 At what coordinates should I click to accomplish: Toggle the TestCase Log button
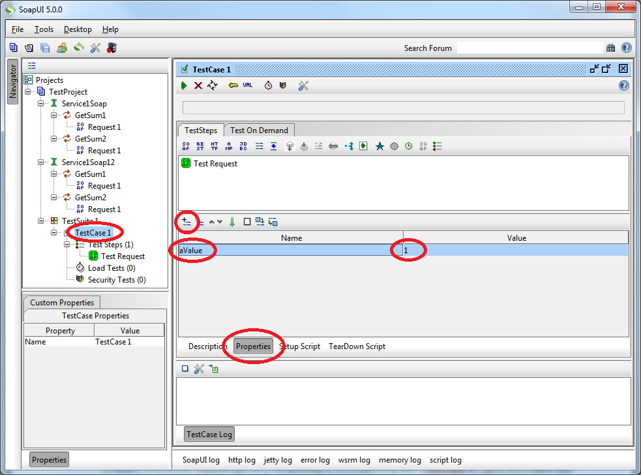209,434
